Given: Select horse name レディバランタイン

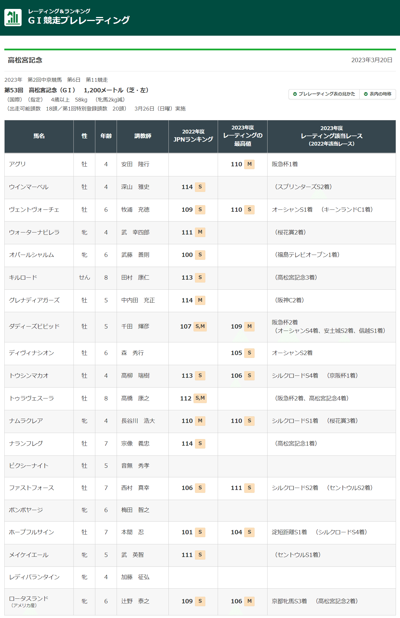Looking at the screenshot, I should coord(34,577).
